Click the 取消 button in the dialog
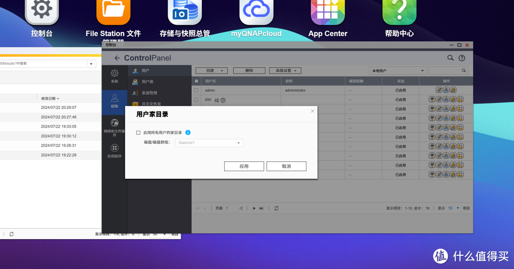The image size is (514, 269). (x=286, y=167)
